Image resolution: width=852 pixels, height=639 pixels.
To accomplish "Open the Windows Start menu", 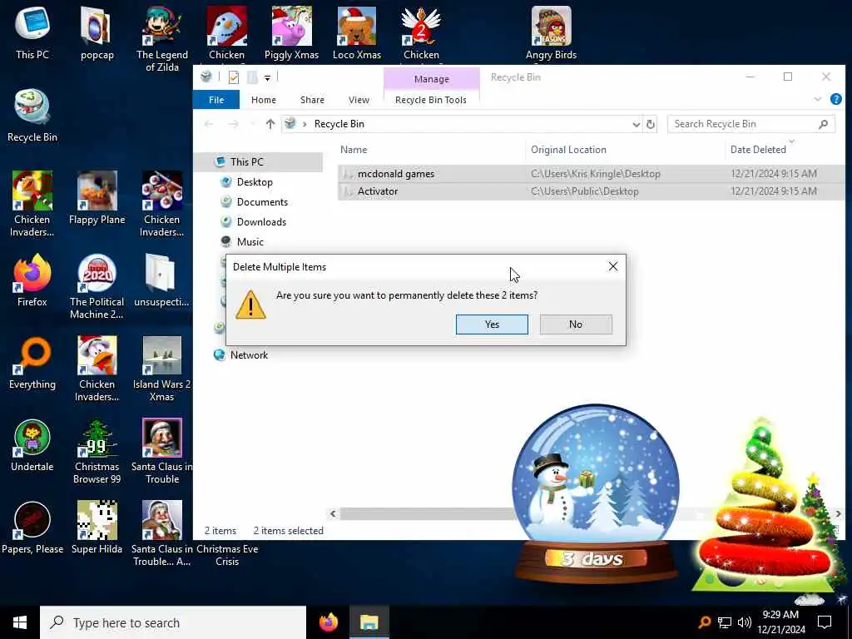I will pos(20,622).
